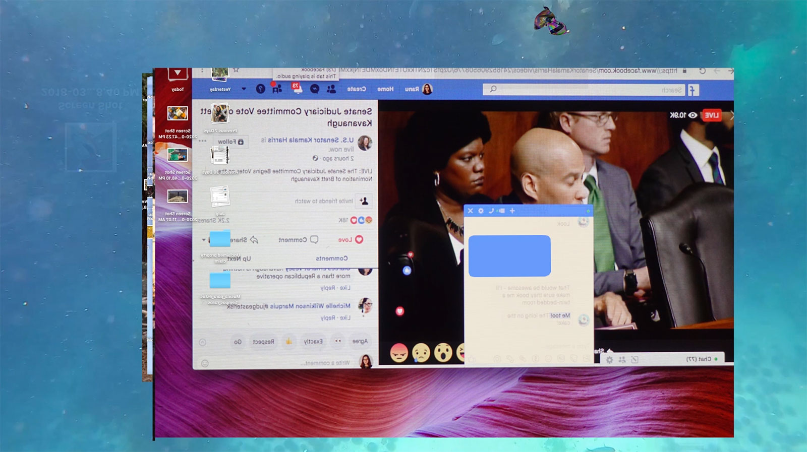Expand the account dropdown arrow in header

(244, 89)
